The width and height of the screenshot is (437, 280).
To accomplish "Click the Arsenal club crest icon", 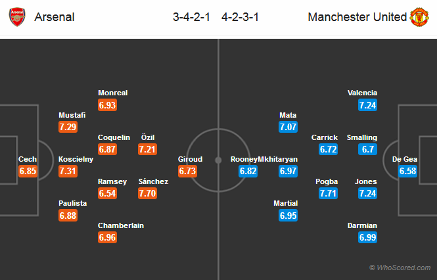I will pos(17,17).
